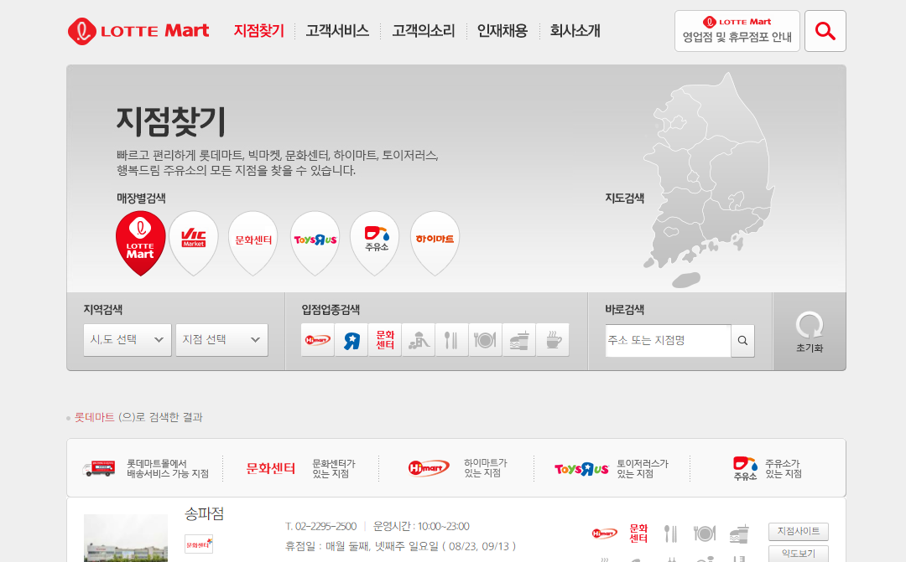
Task: Click the 주유소 legend logo
Action: (x=746, y=468)
